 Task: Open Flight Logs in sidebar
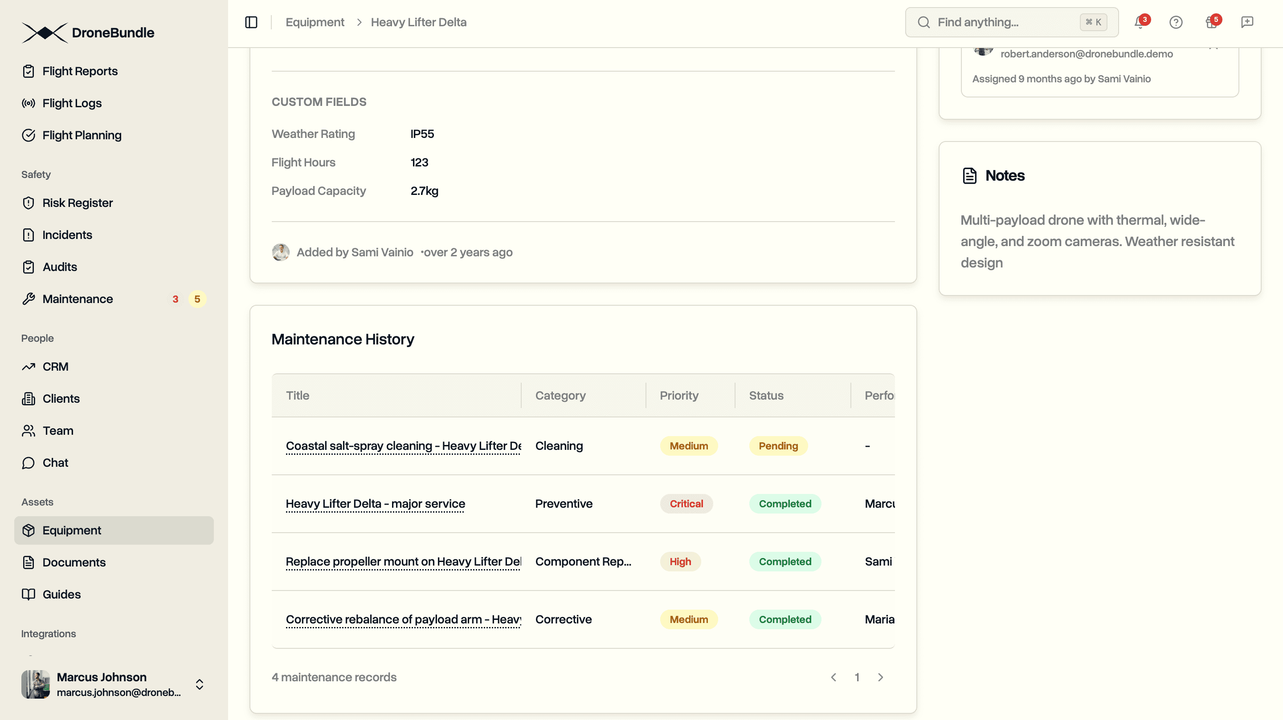point(114,103)
